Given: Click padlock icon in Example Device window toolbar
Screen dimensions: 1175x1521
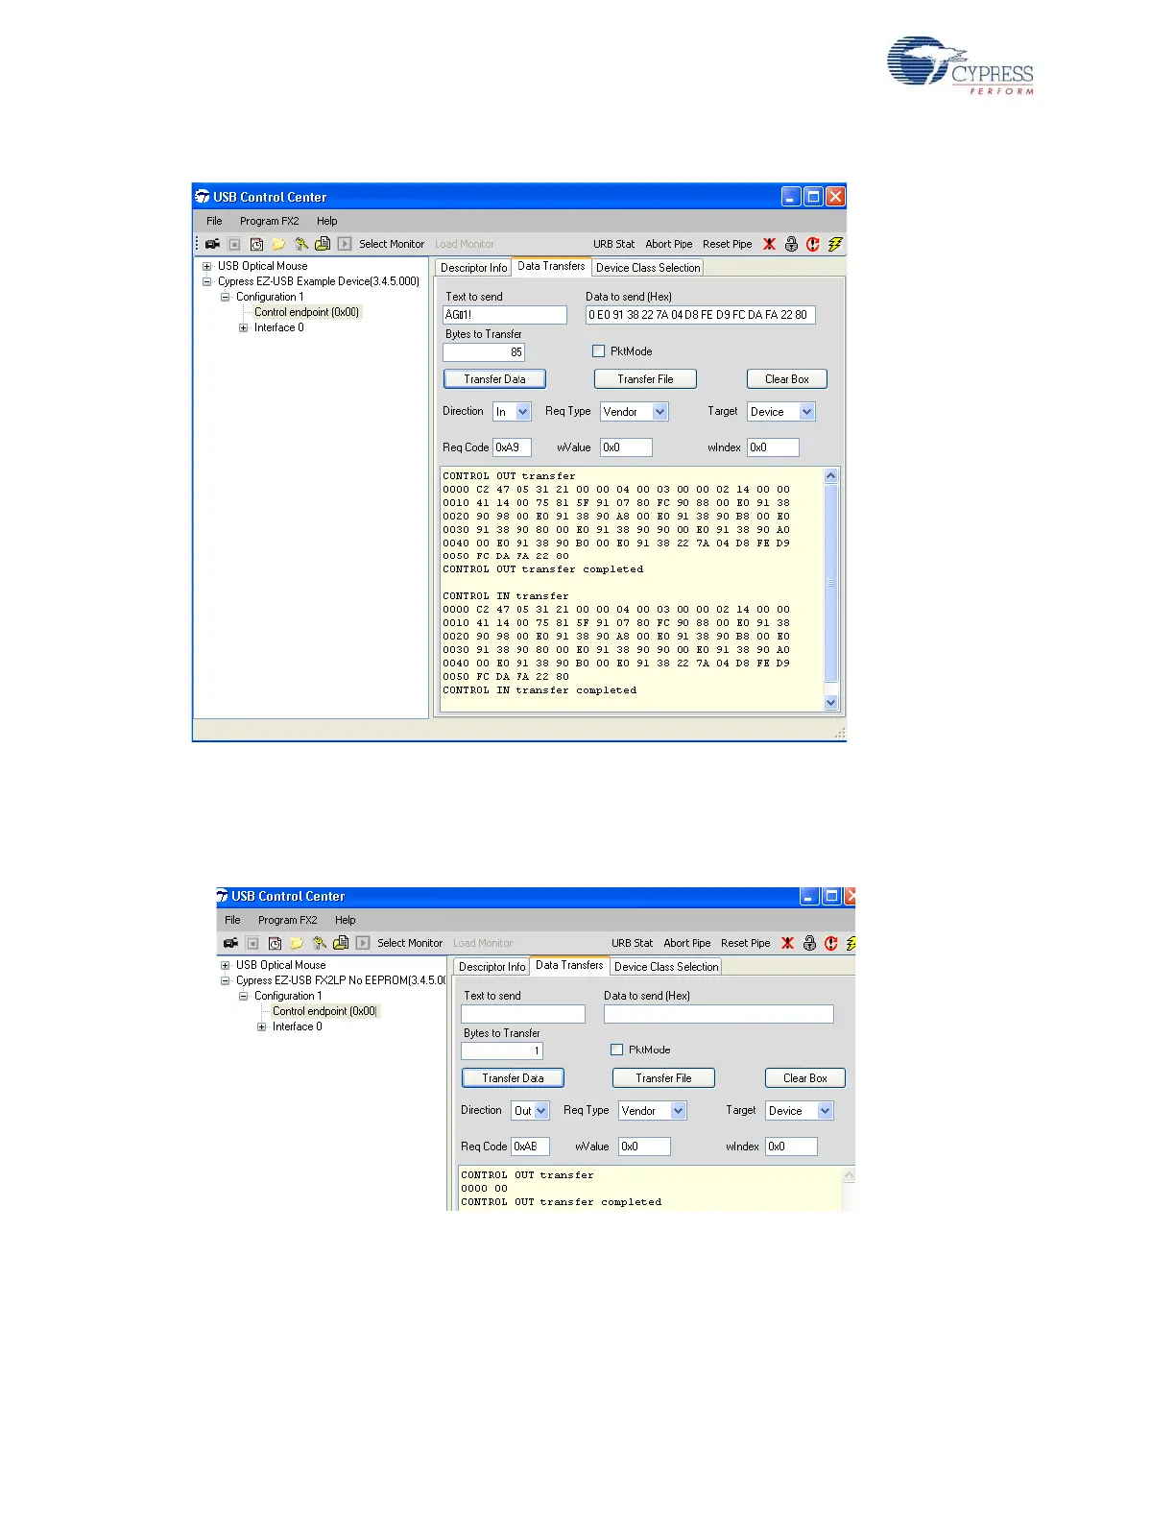Looking at the screenshot, I should coord(791,244).
